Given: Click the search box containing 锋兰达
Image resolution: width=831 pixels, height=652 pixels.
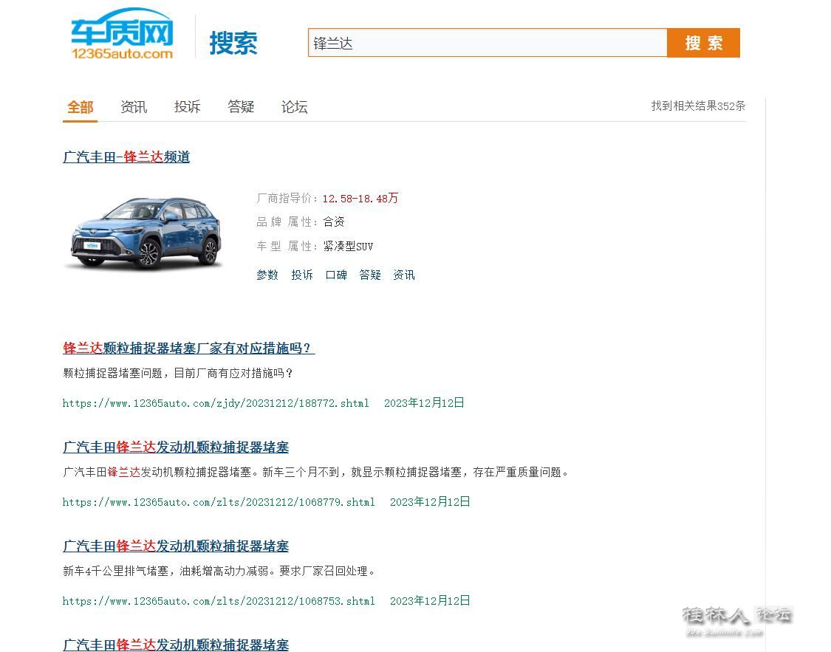Looking at the screenshot, I should pos(487,43).
